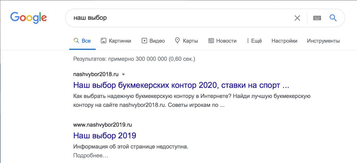Open Настройки
This screenshot has height=163, width=357.
click(284, 41)
